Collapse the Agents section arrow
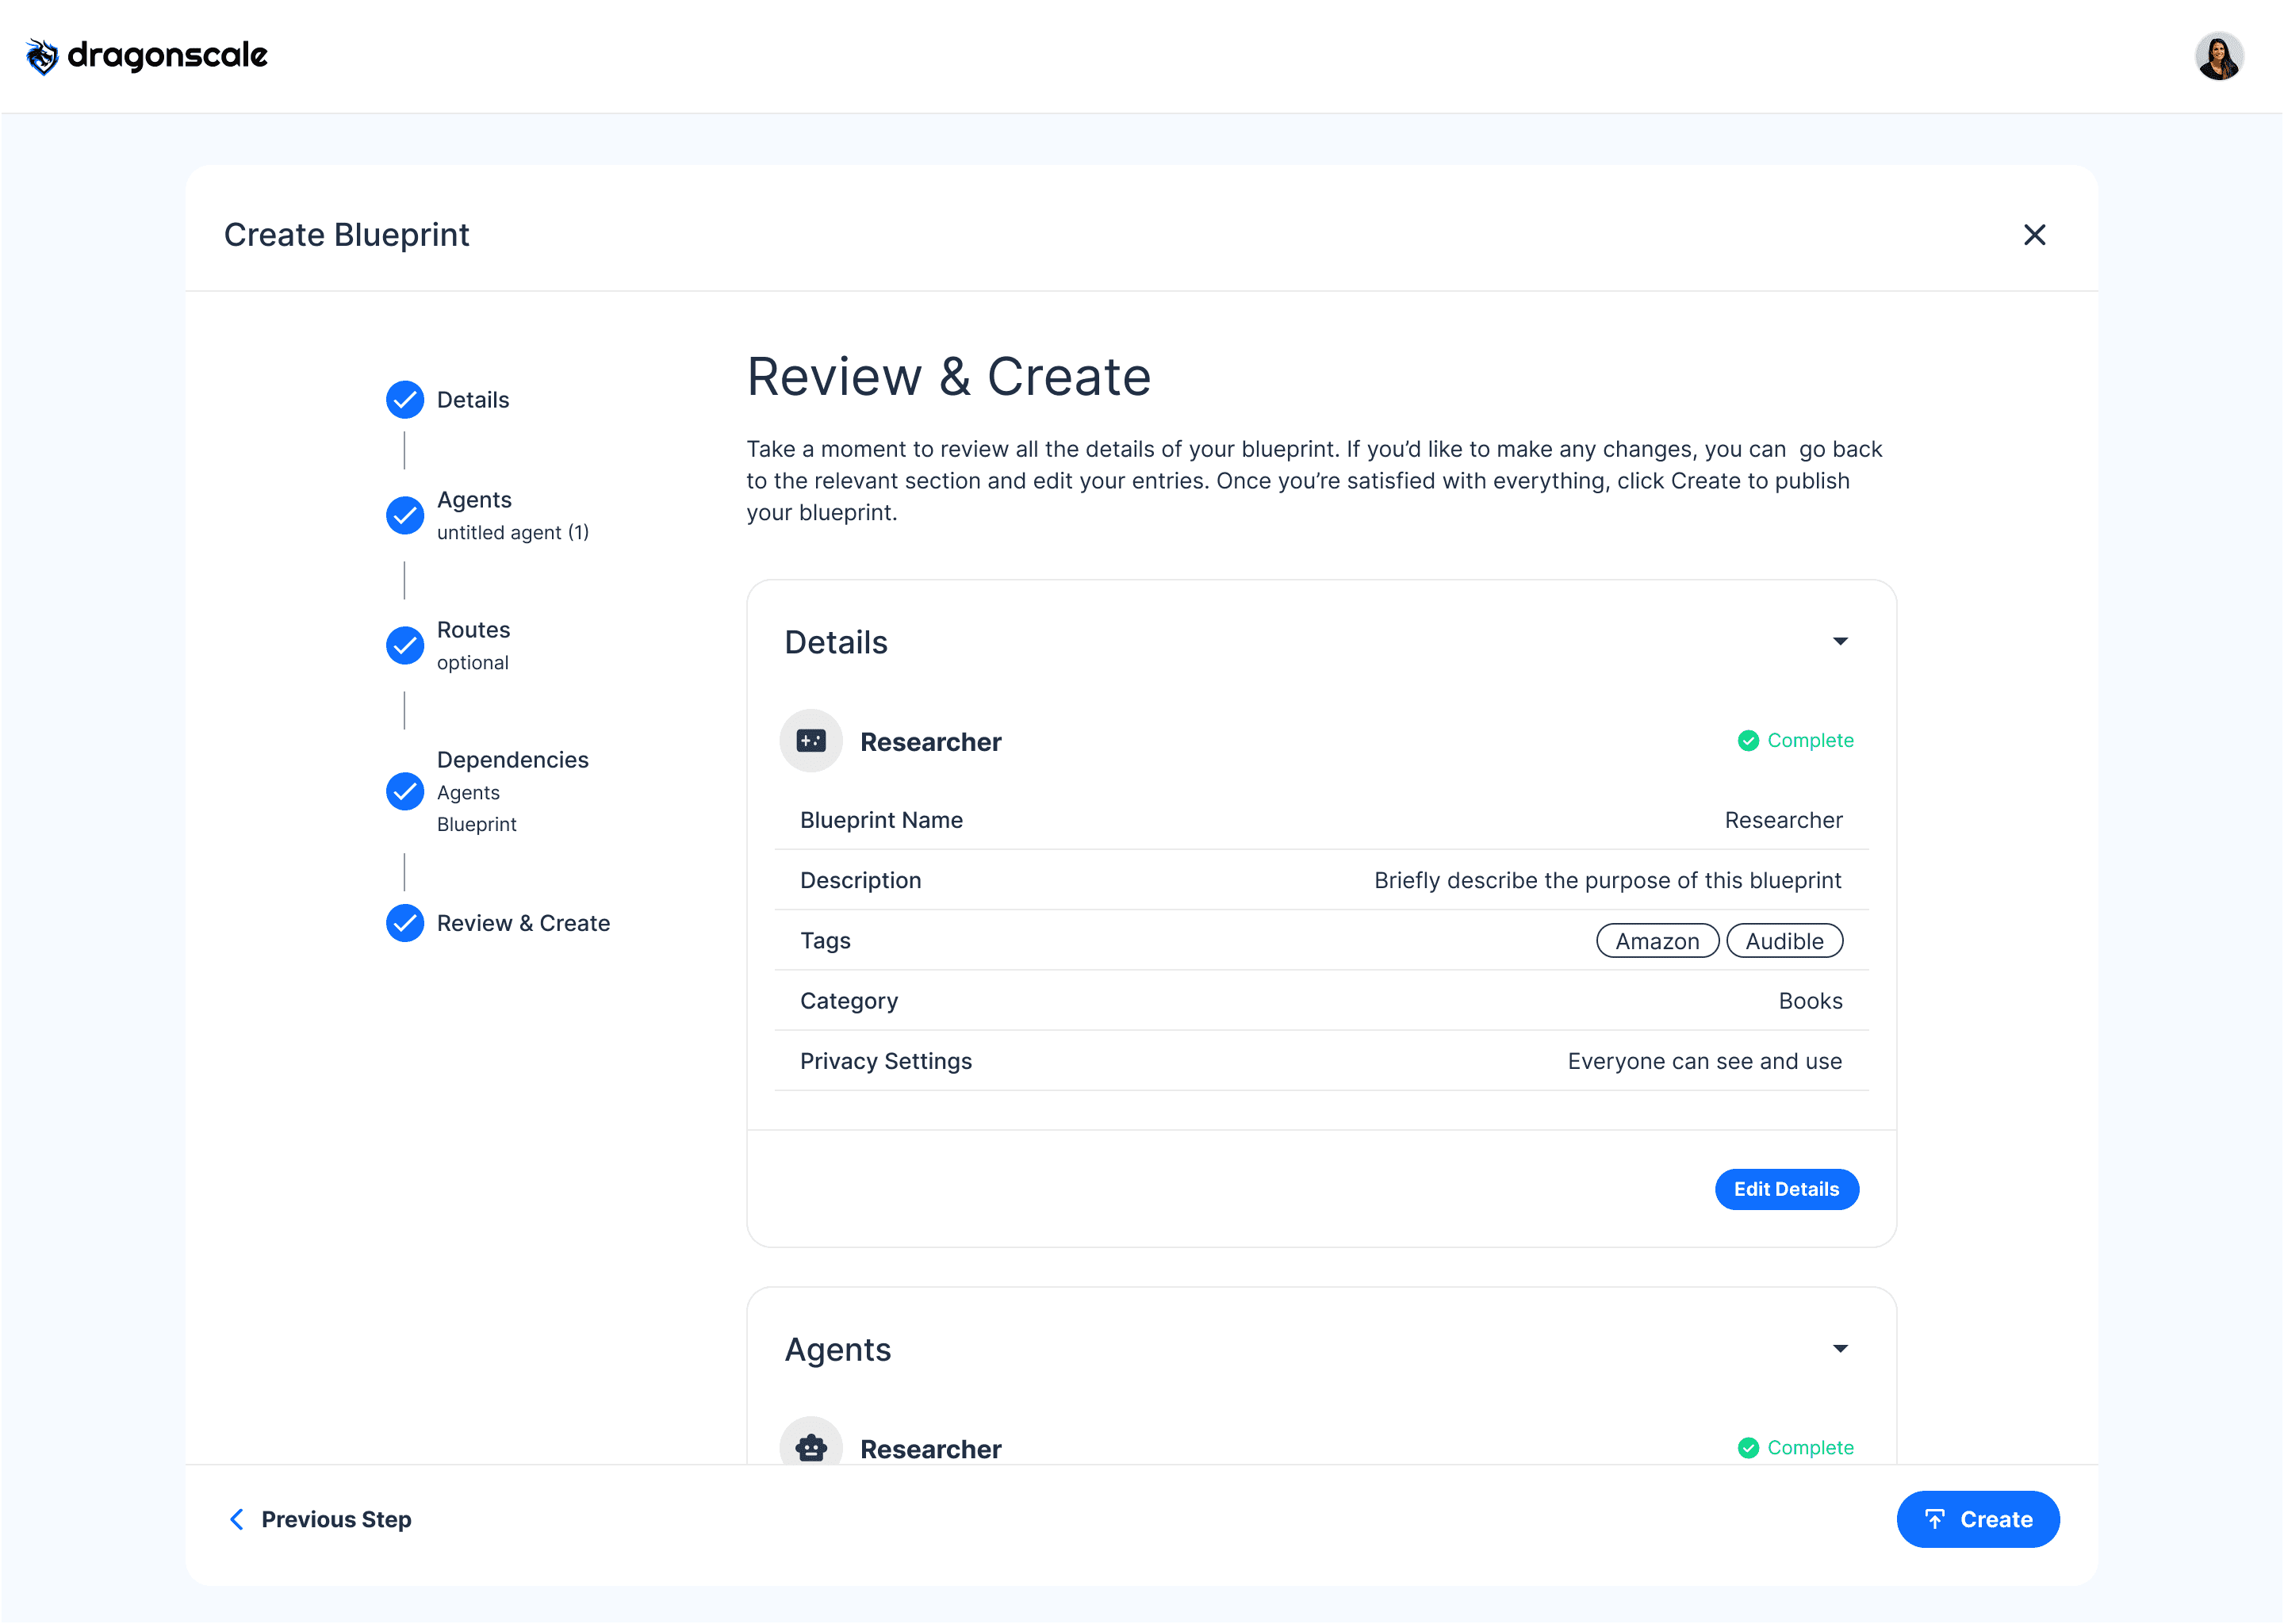This screenshot has height=1624, width=2284. (x=1840, y=1349)
